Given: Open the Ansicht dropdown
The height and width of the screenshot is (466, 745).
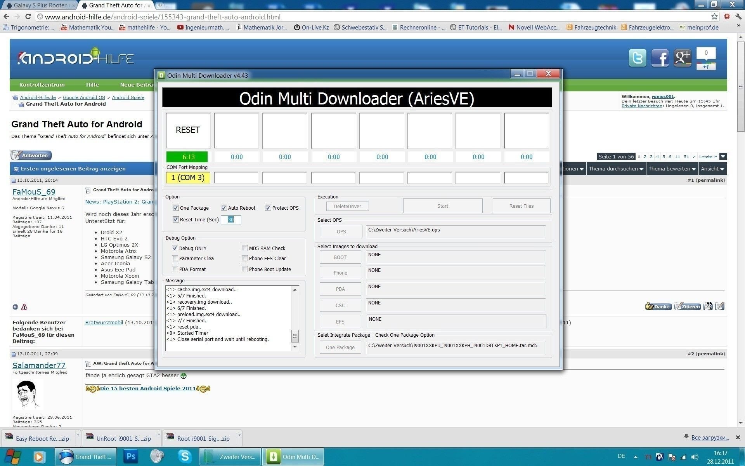Looking at the screenshot, I should point(712,169).
